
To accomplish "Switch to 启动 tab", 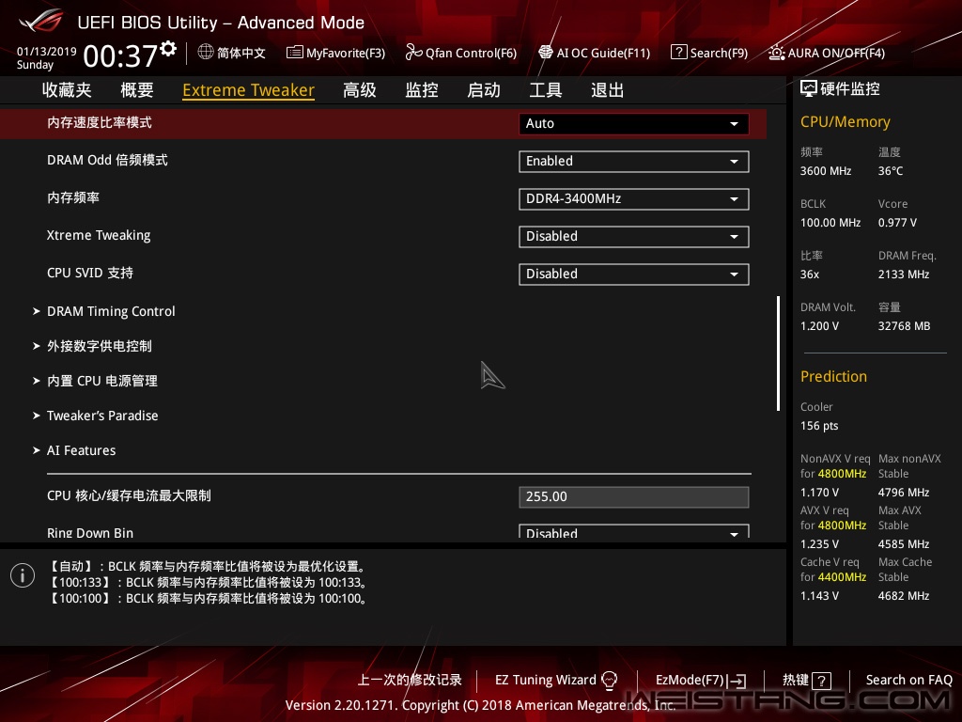I will click(484, 90).
